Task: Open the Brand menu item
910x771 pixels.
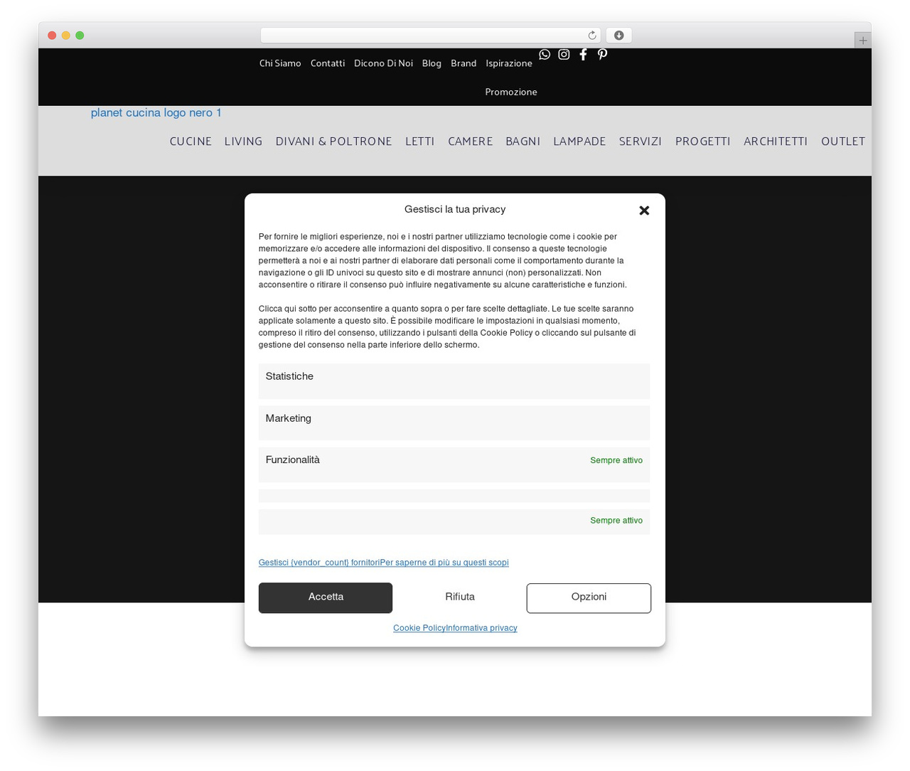Action: tap(464, 63)
